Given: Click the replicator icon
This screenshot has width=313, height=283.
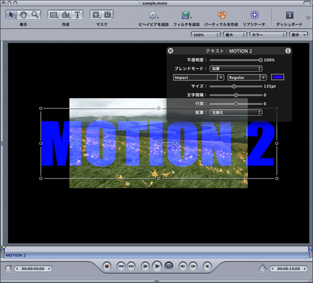Looking at the screenshot, I should [x=254, y=15].
